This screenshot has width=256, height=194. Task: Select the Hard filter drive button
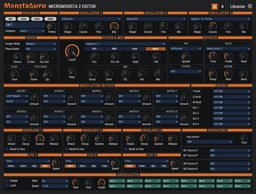[x=135, y=49]
